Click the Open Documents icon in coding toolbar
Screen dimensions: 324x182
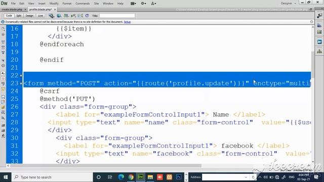pos(3,29)
